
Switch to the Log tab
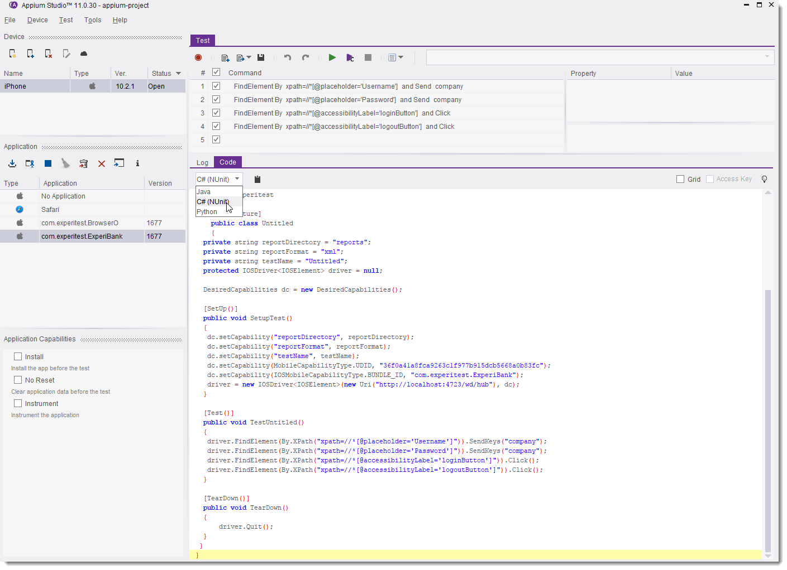pos(202,162)
